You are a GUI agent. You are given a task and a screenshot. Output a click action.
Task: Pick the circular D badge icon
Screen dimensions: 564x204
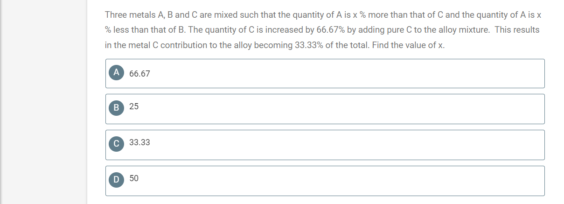click(116, 179)
